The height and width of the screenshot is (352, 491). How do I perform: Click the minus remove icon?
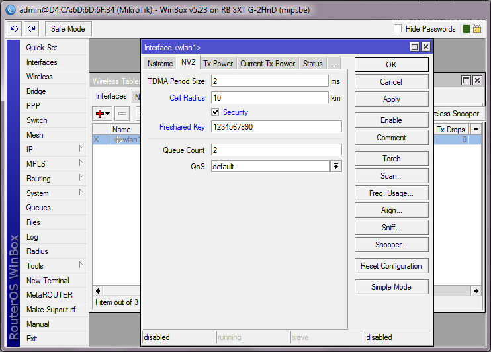pos(122,114)
